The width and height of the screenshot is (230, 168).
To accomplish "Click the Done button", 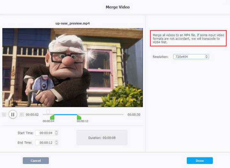I will click(x=200, y=161).
